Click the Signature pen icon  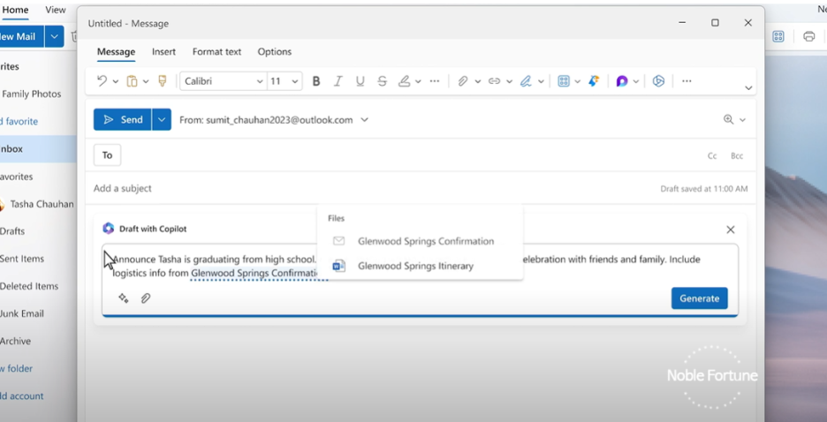click(x=526, y=81)
